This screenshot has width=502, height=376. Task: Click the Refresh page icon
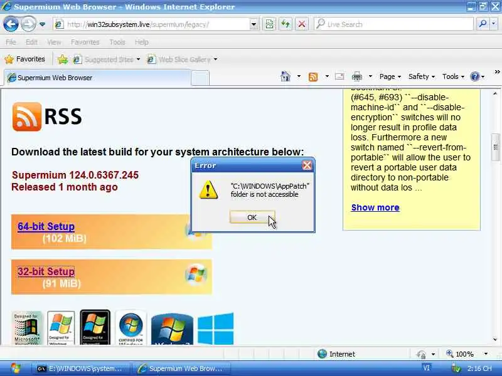[286, 24]
